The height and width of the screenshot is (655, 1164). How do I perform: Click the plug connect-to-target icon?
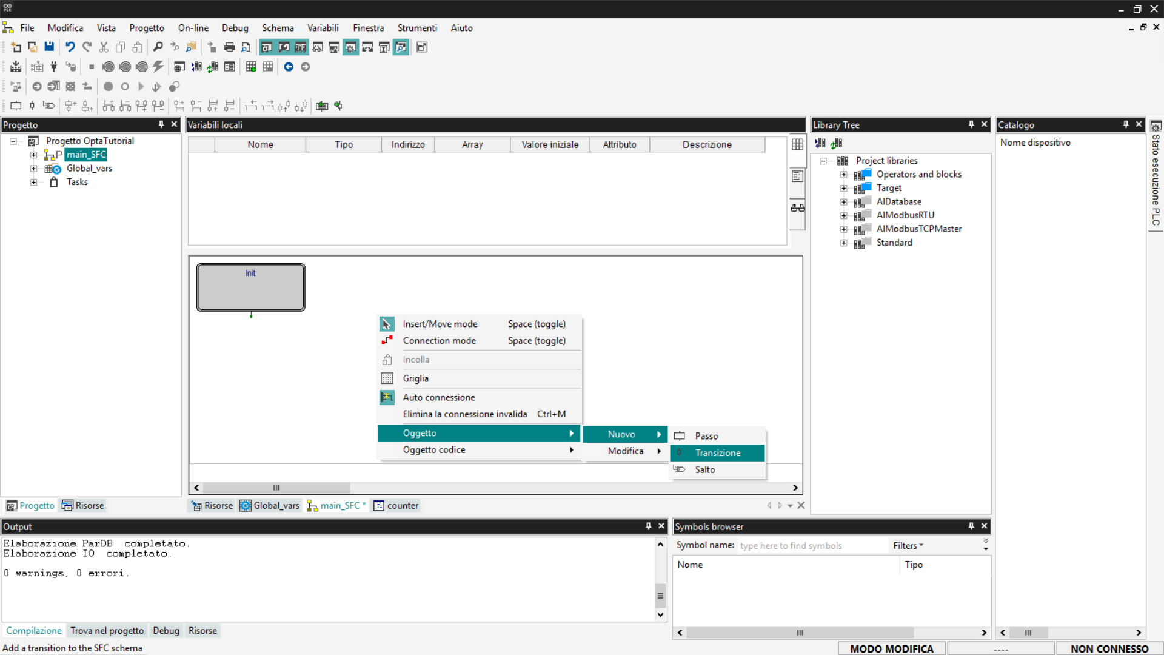(x=54, y=67)
